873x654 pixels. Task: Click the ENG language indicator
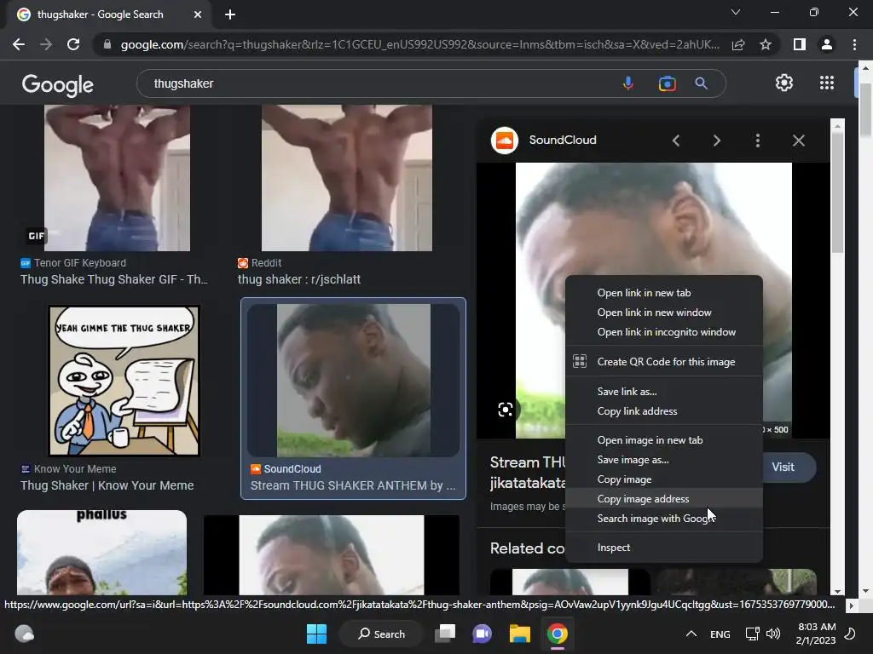click(720, 634)
